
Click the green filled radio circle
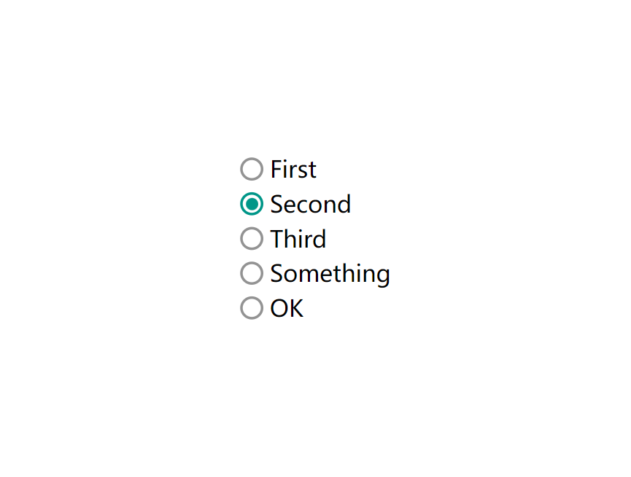pos(252,204)
